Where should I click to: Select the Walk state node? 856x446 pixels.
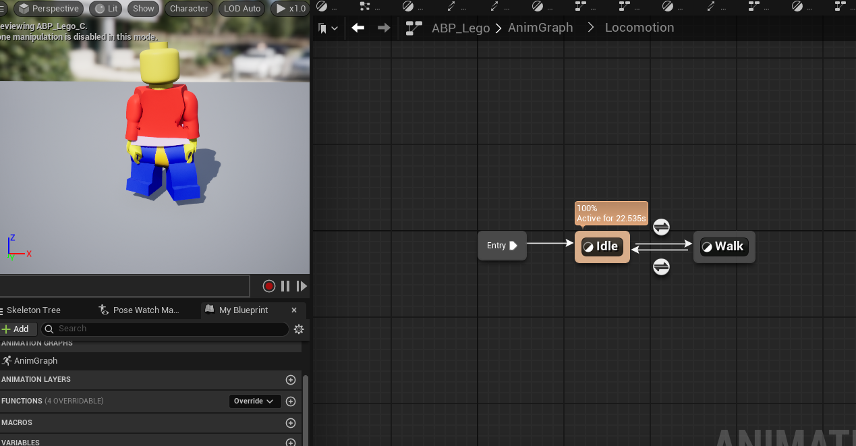pos(724,247)
